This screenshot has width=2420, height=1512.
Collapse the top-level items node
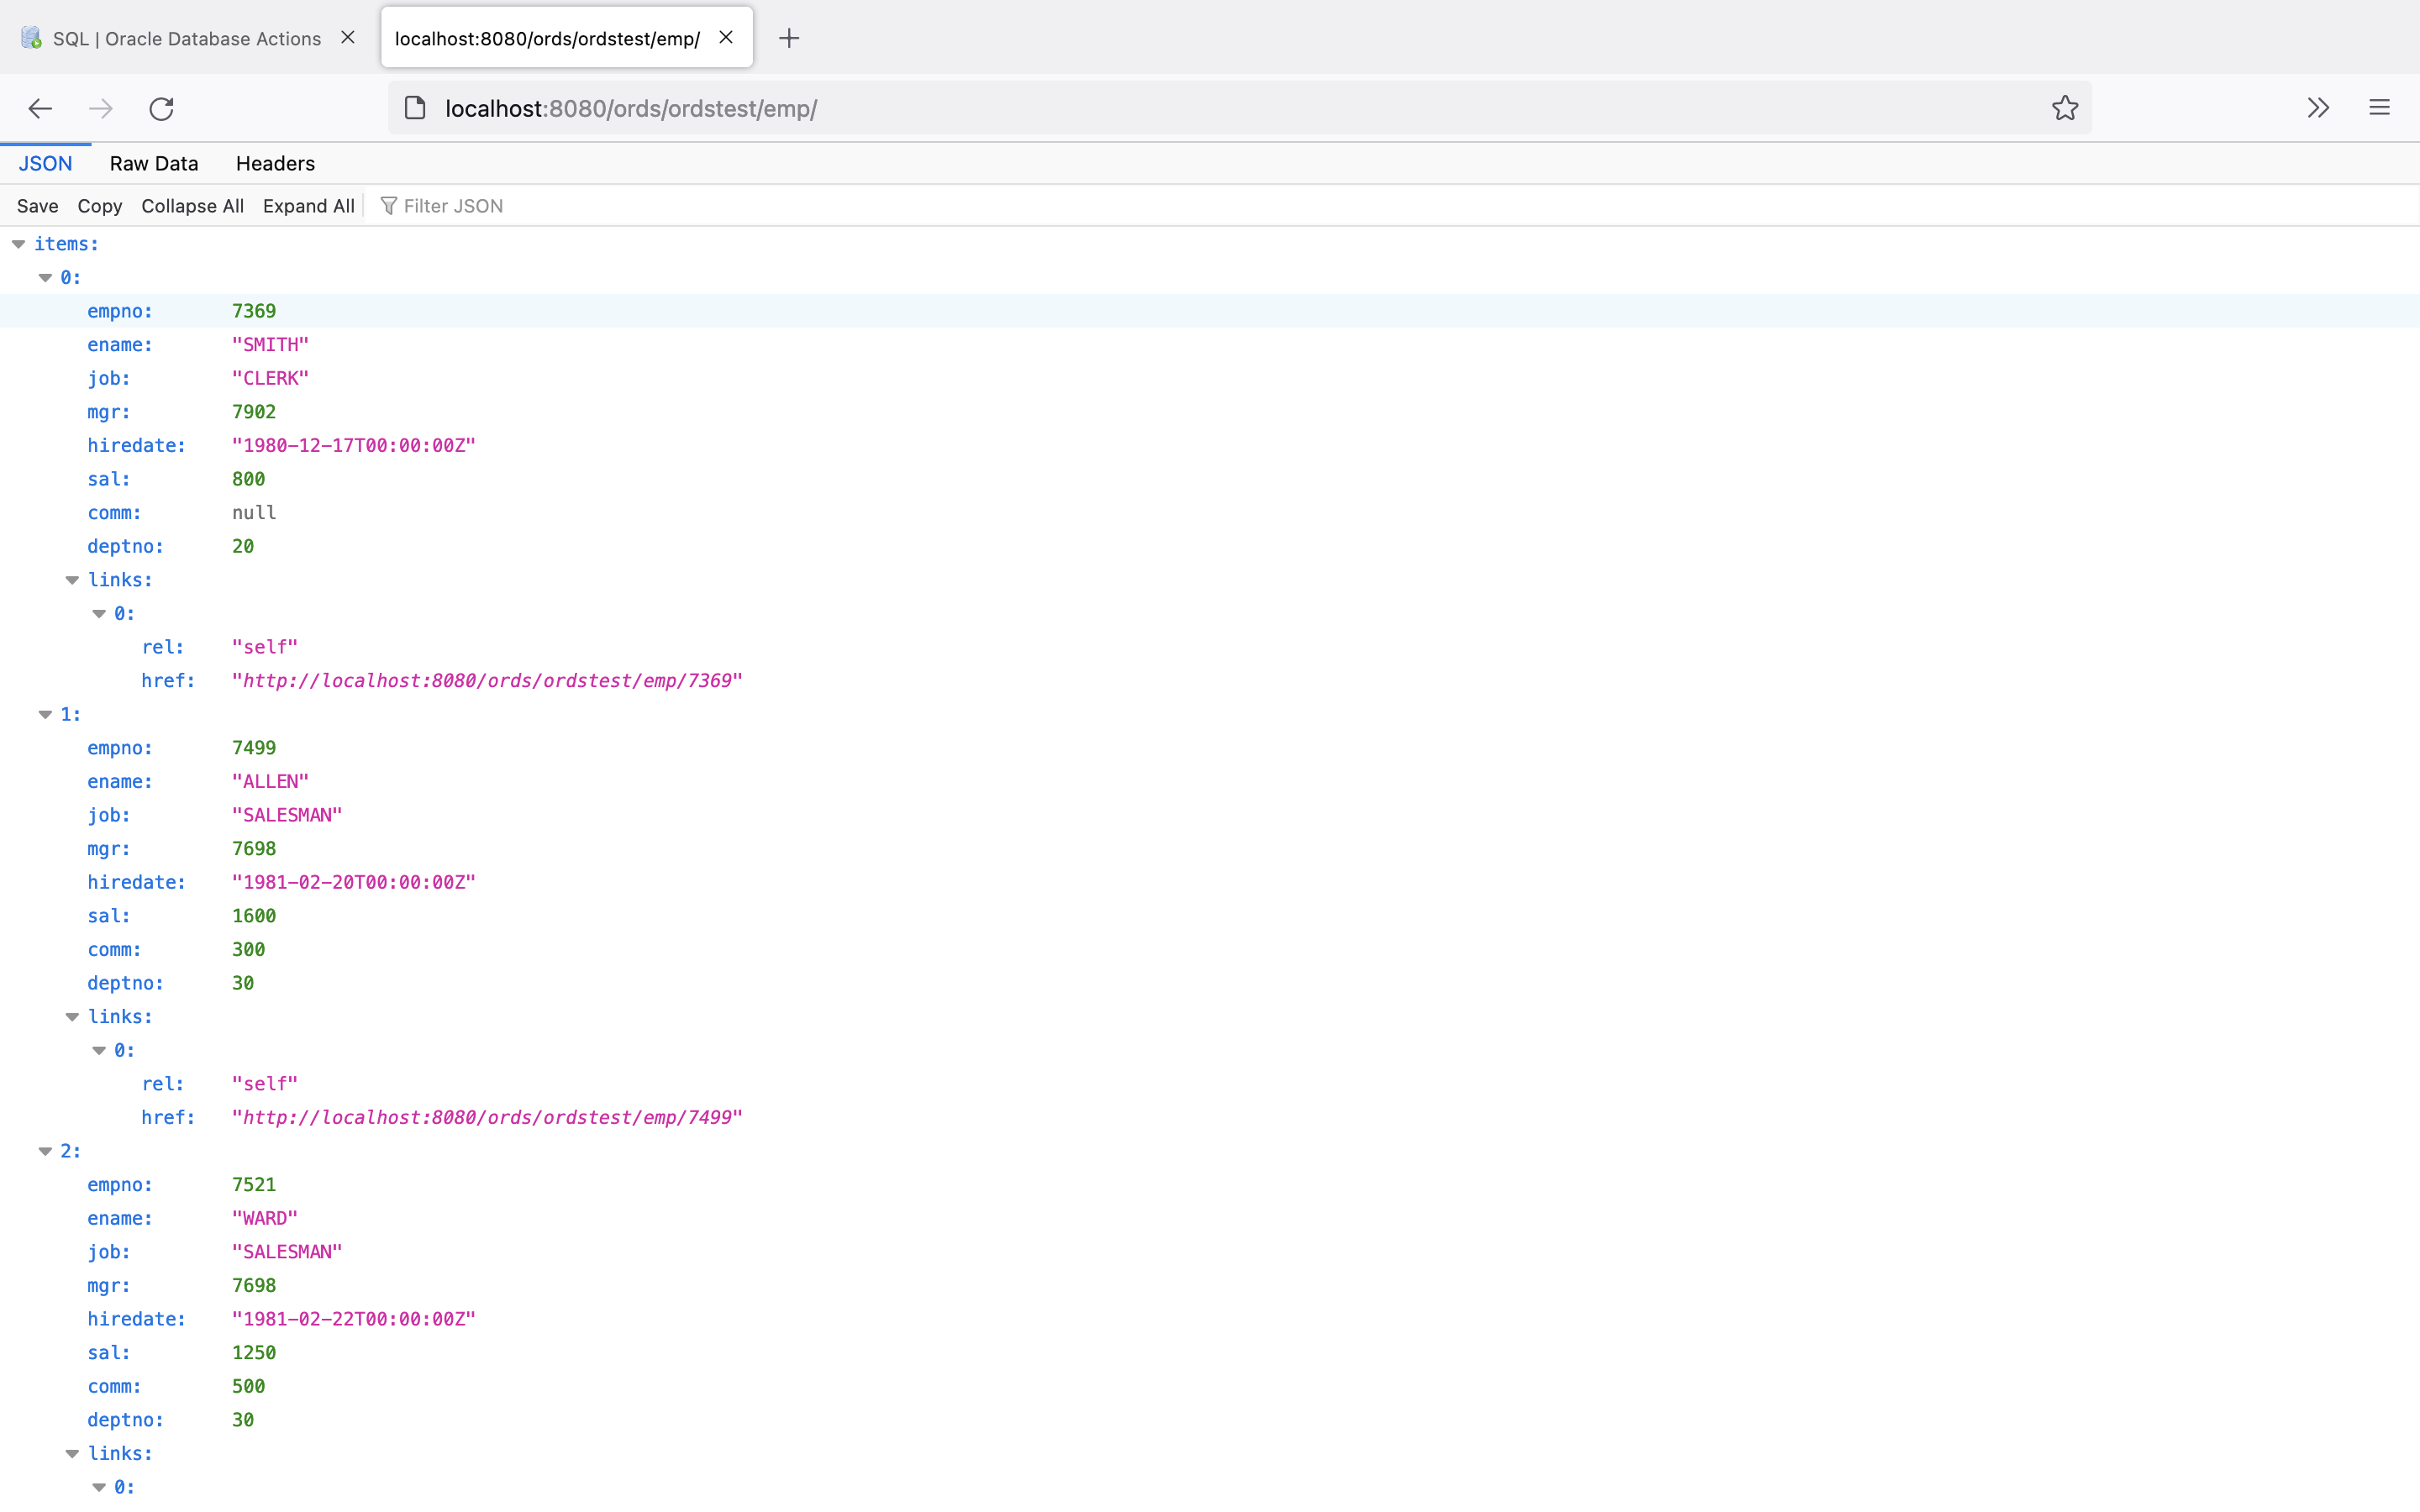tap(19, 244)
